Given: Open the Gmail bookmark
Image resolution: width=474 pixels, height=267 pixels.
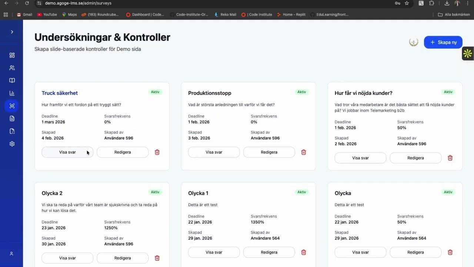Looking at the screenshot, I should tap(24, 14).
